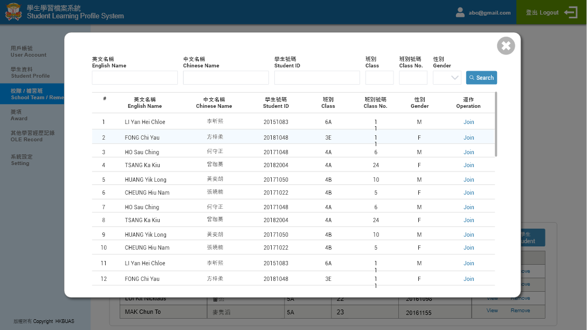This screenshot has height=330, width=587.
Task: Click the Class No. filter input
Action: tap(413, 78)
